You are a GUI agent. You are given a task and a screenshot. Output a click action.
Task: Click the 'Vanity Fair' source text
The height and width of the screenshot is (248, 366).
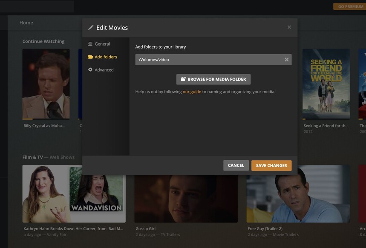(x=57, y=234)
